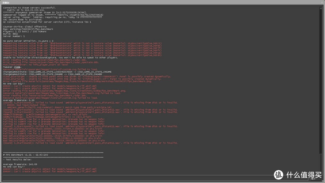The image size is (325, 183).
Task: Click the 'map_icon_fps_benchmark.svg failed to load' line
Action: [x=62, y=93]
